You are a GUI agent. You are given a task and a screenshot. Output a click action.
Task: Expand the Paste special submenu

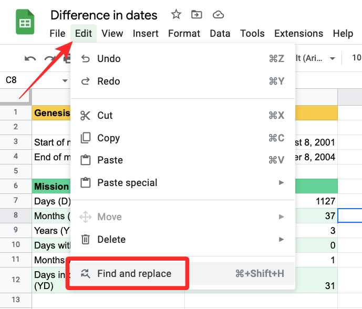(x=183, y=183)
